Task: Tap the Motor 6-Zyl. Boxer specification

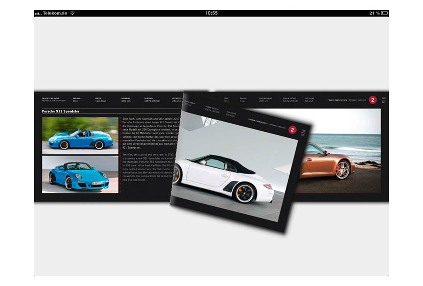Action: (x=100, y=100)
